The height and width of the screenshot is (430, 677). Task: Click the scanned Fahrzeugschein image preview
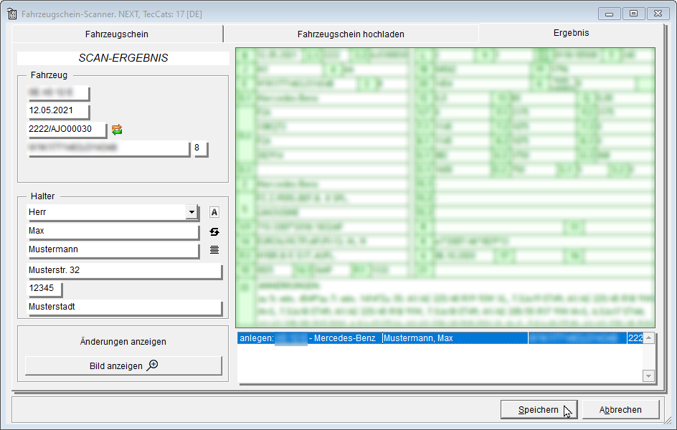pyautogui.click(x=445, y=188)
